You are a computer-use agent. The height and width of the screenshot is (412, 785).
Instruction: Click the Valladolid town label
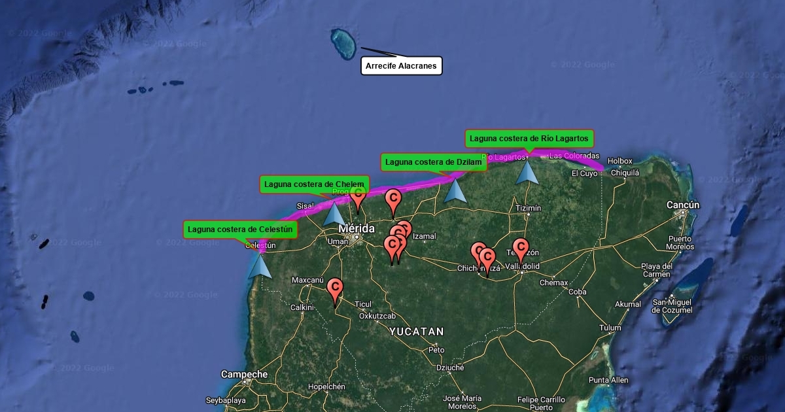pos(522,267)
